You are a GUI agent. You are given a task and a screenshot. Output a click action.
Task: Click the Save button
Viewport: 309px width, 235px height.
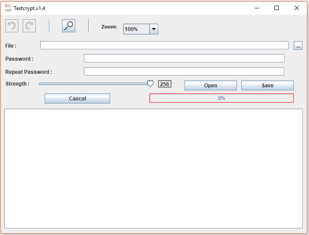[x=267, y=86]
